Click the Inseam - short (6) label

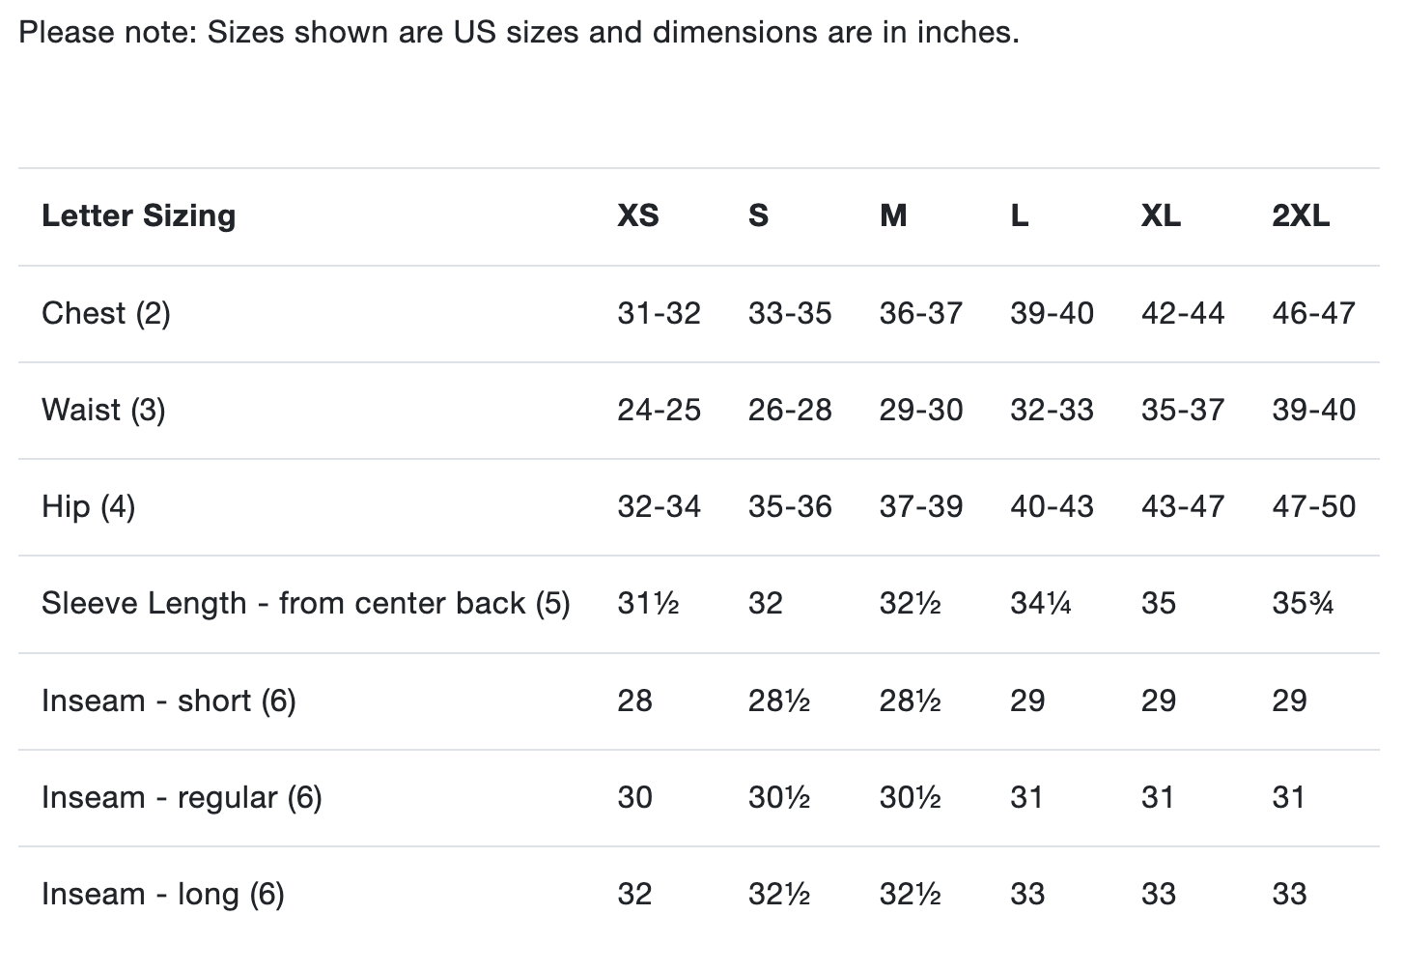tap(168, 700)
